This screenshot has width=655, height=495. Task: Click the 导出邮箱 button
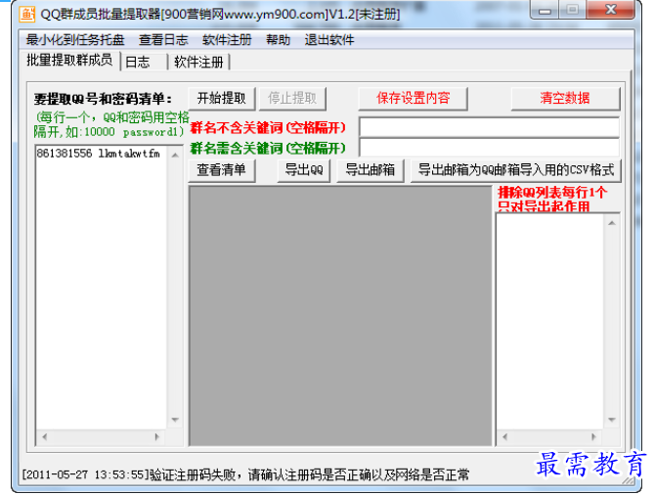tap(371, 170)
